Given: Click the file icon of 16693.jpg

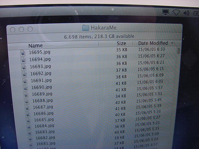Looking at the screenshot, I should (x=24, y=67).
